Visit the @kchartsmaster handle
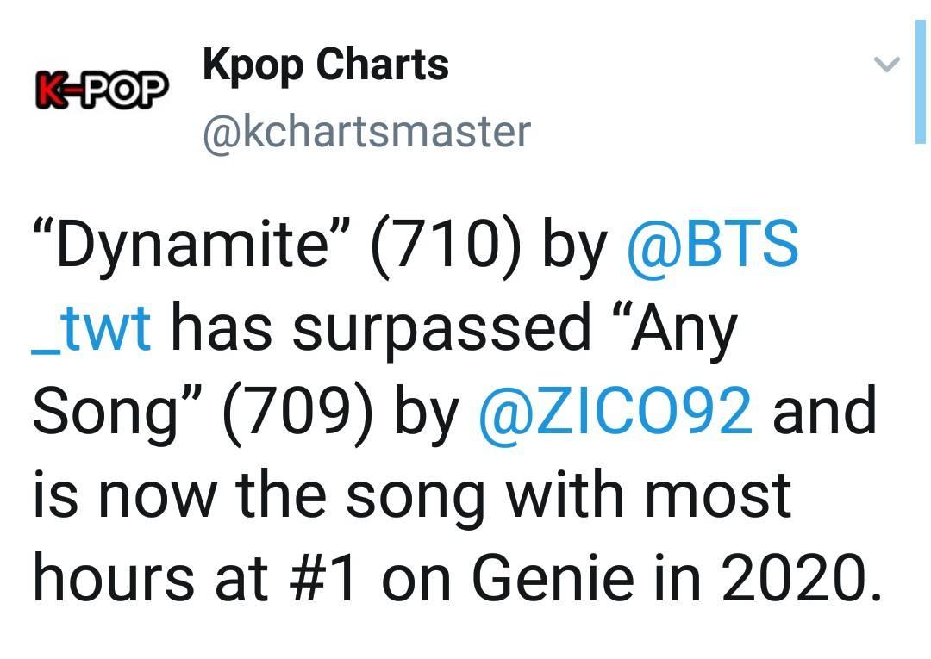Image resolution: width=931 pixels, height=659 pixels. [x=366, y=132]
